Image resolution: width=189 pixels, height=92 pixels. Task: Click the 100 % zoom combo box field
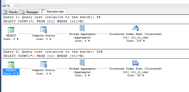click(x=9, y=6)
